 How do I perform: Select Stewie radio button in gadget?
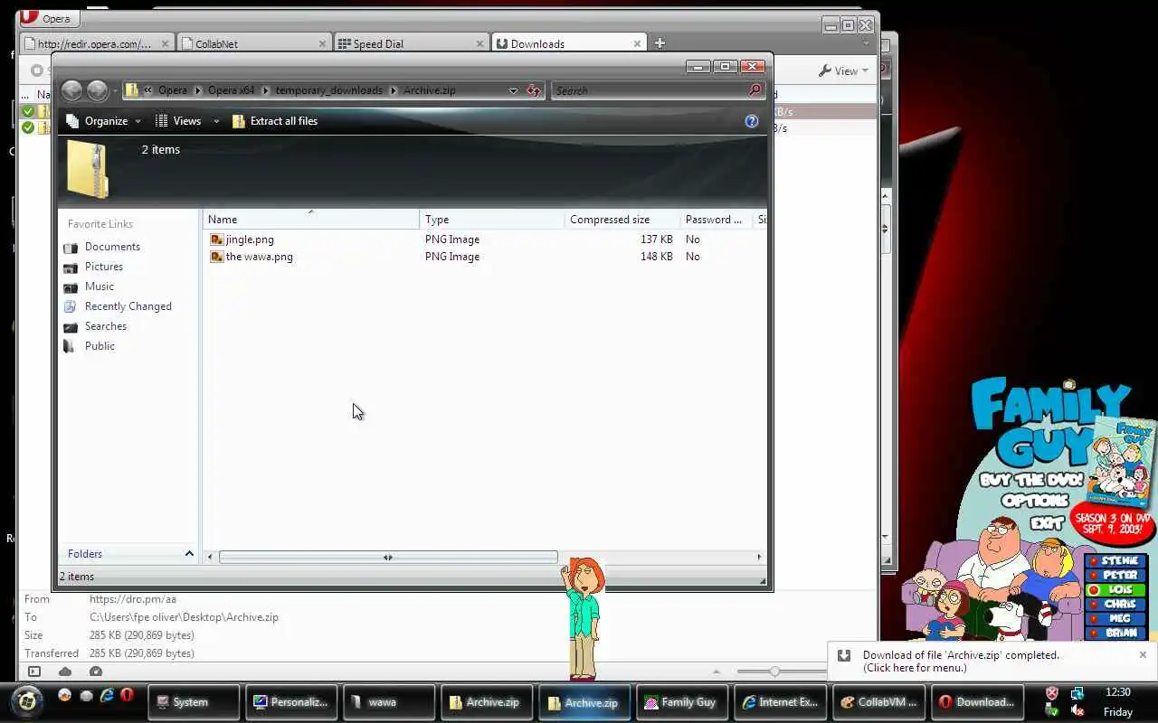click(x=1094, y=560)
